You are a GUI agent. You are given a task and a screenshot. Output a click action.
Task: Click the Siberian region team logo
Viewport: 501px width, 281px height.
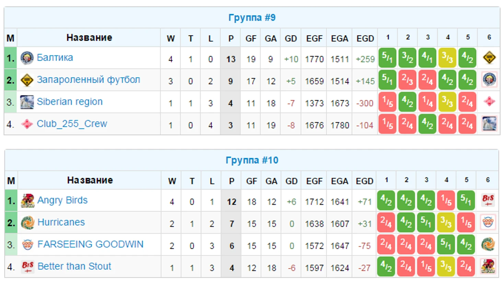tap(27, 102)
